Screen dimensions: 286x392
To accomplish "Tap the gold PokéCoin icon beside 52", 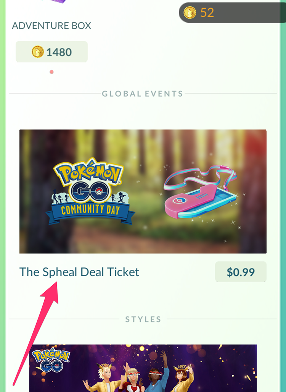I will coord(190,13).
